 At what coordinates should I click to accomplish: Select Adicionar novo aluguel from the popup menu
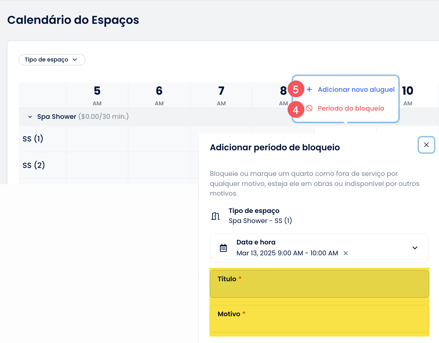click(356, 89)
